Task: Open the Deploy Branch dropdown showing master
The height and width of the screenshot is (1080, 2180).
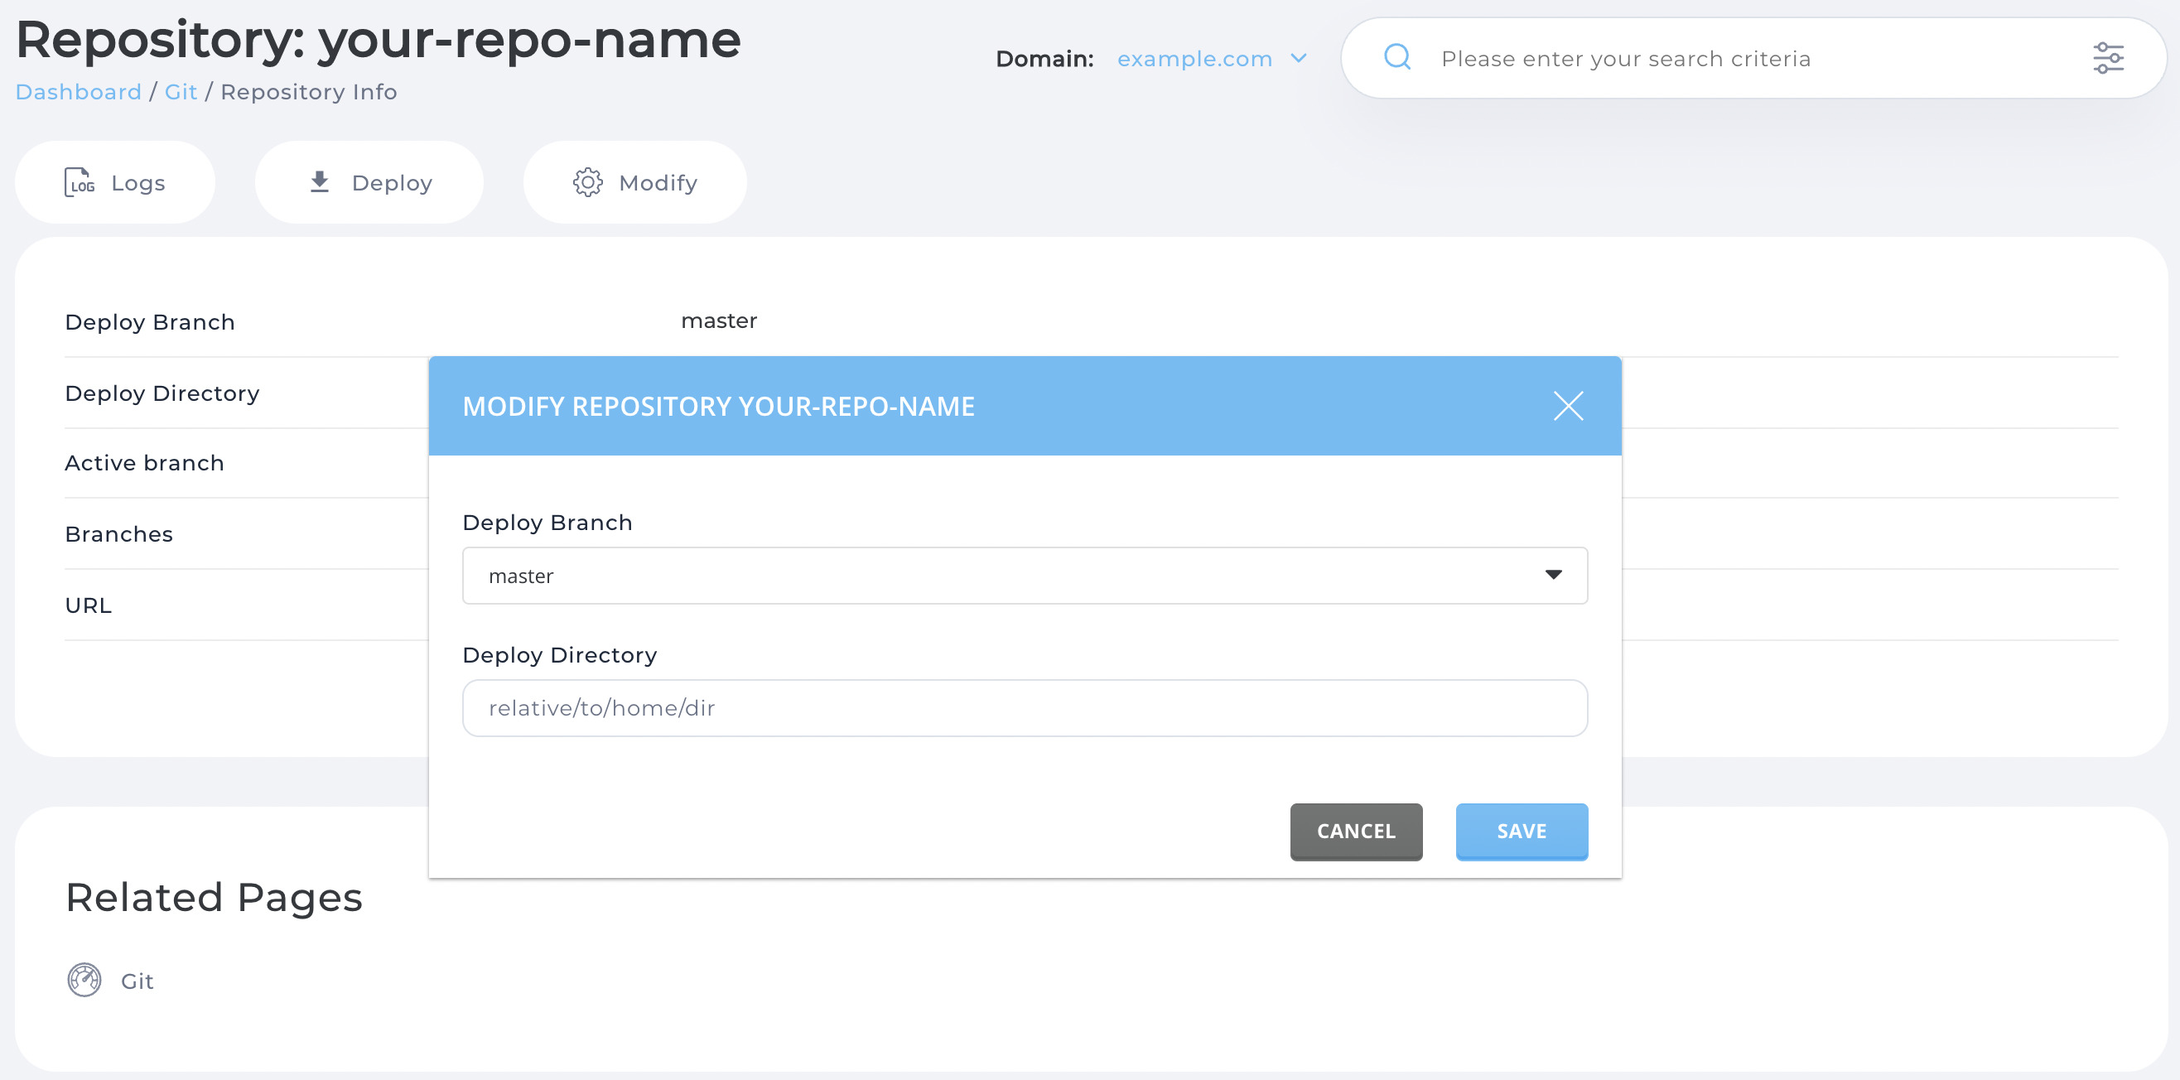Action: pos(1024,576)
